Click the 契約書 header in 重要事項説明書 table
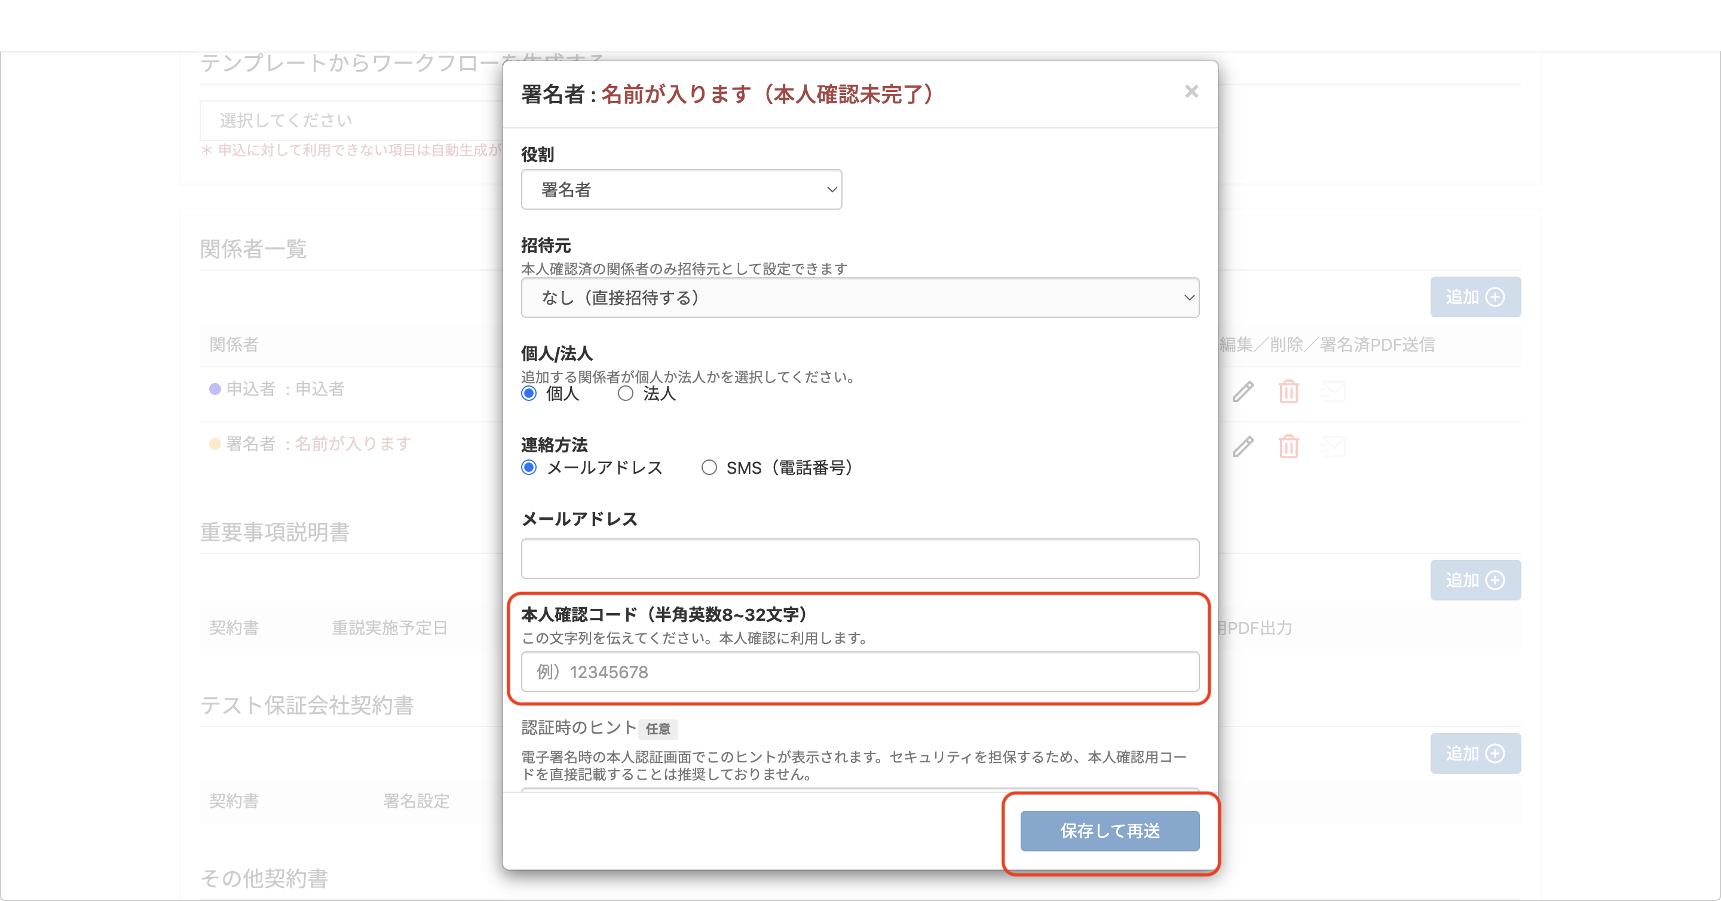Image resolution: width=1721 pixels, height=901 pixels. [x=234, y=628]
